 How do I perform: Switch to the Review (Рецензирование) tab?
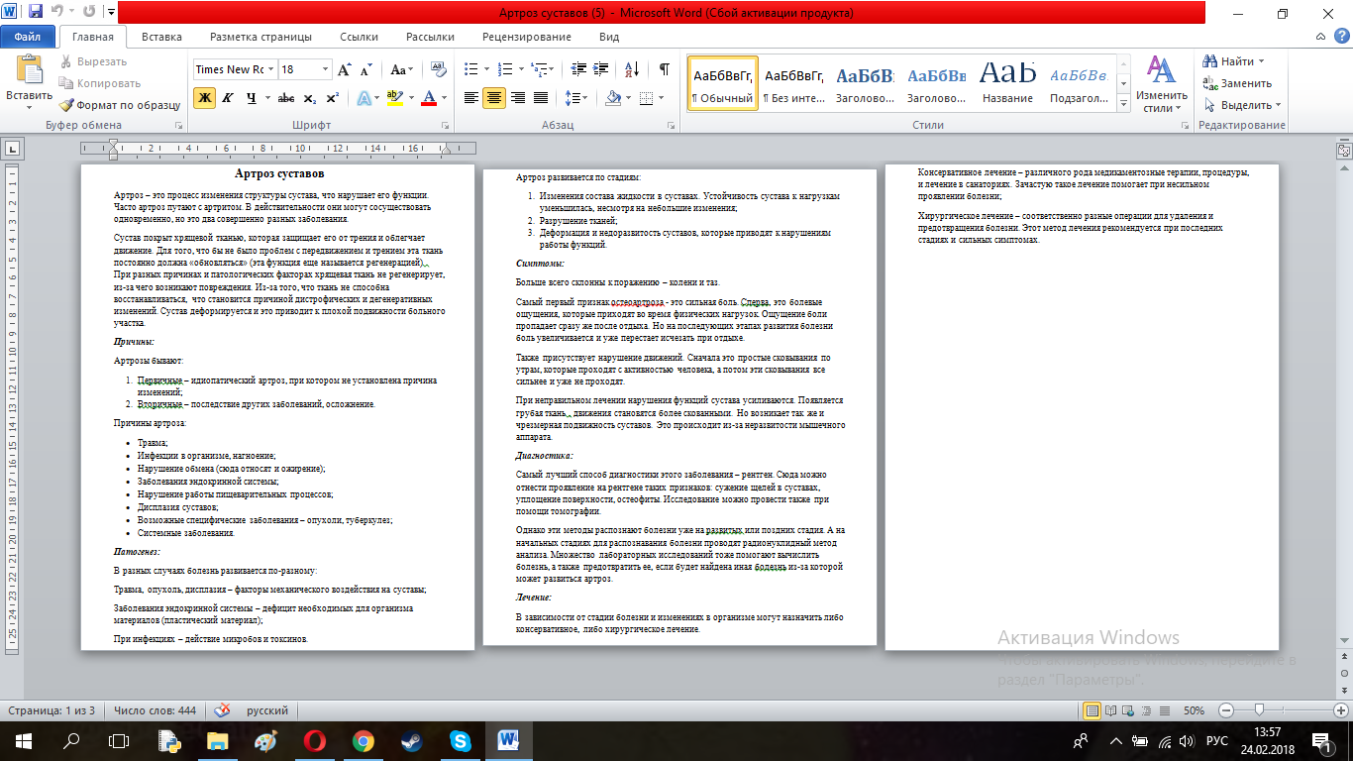(x=527, y=37)
